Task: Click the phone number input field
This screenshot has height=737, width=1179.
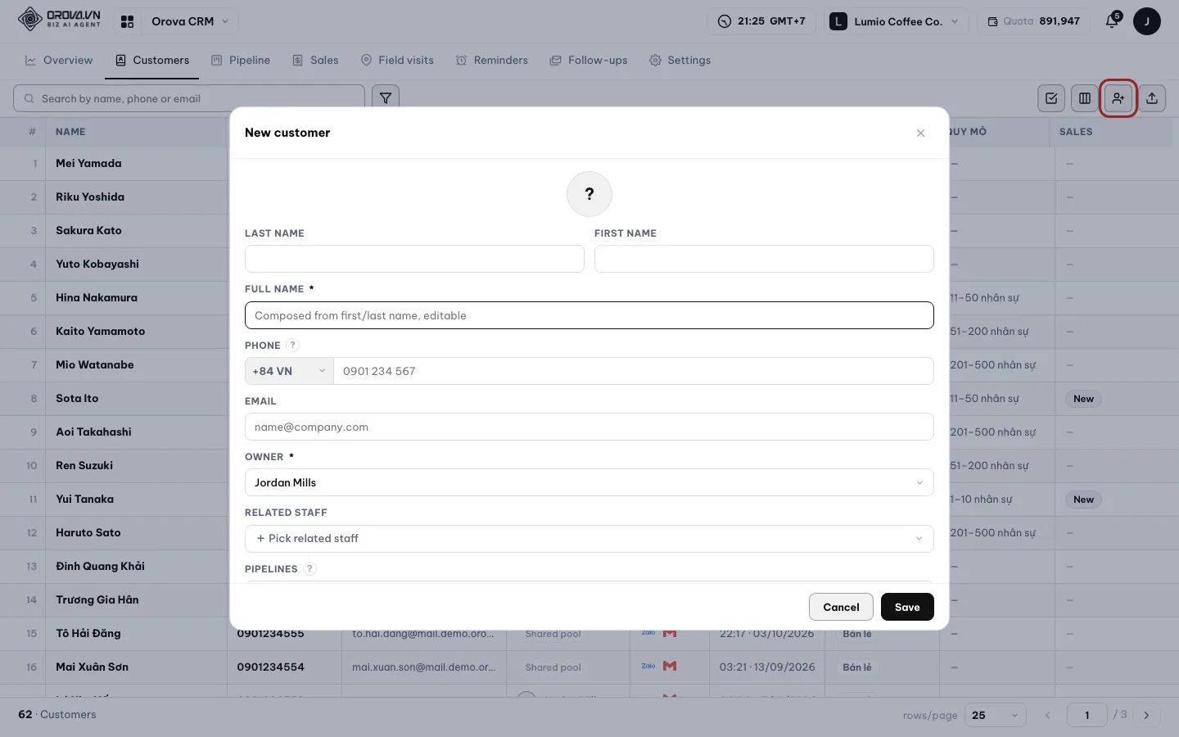Action: tap(634, 371)
